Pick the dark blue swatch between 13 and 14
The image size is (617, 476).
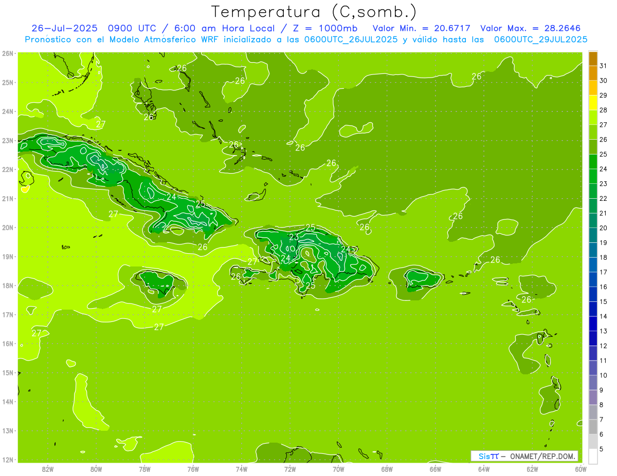[593, 323]
